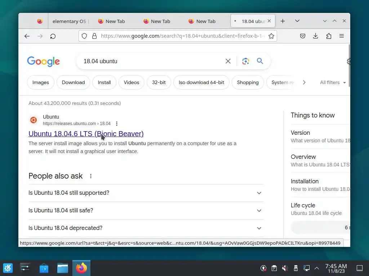
Task: Open People also ask options menu
Action: [91, 176]
